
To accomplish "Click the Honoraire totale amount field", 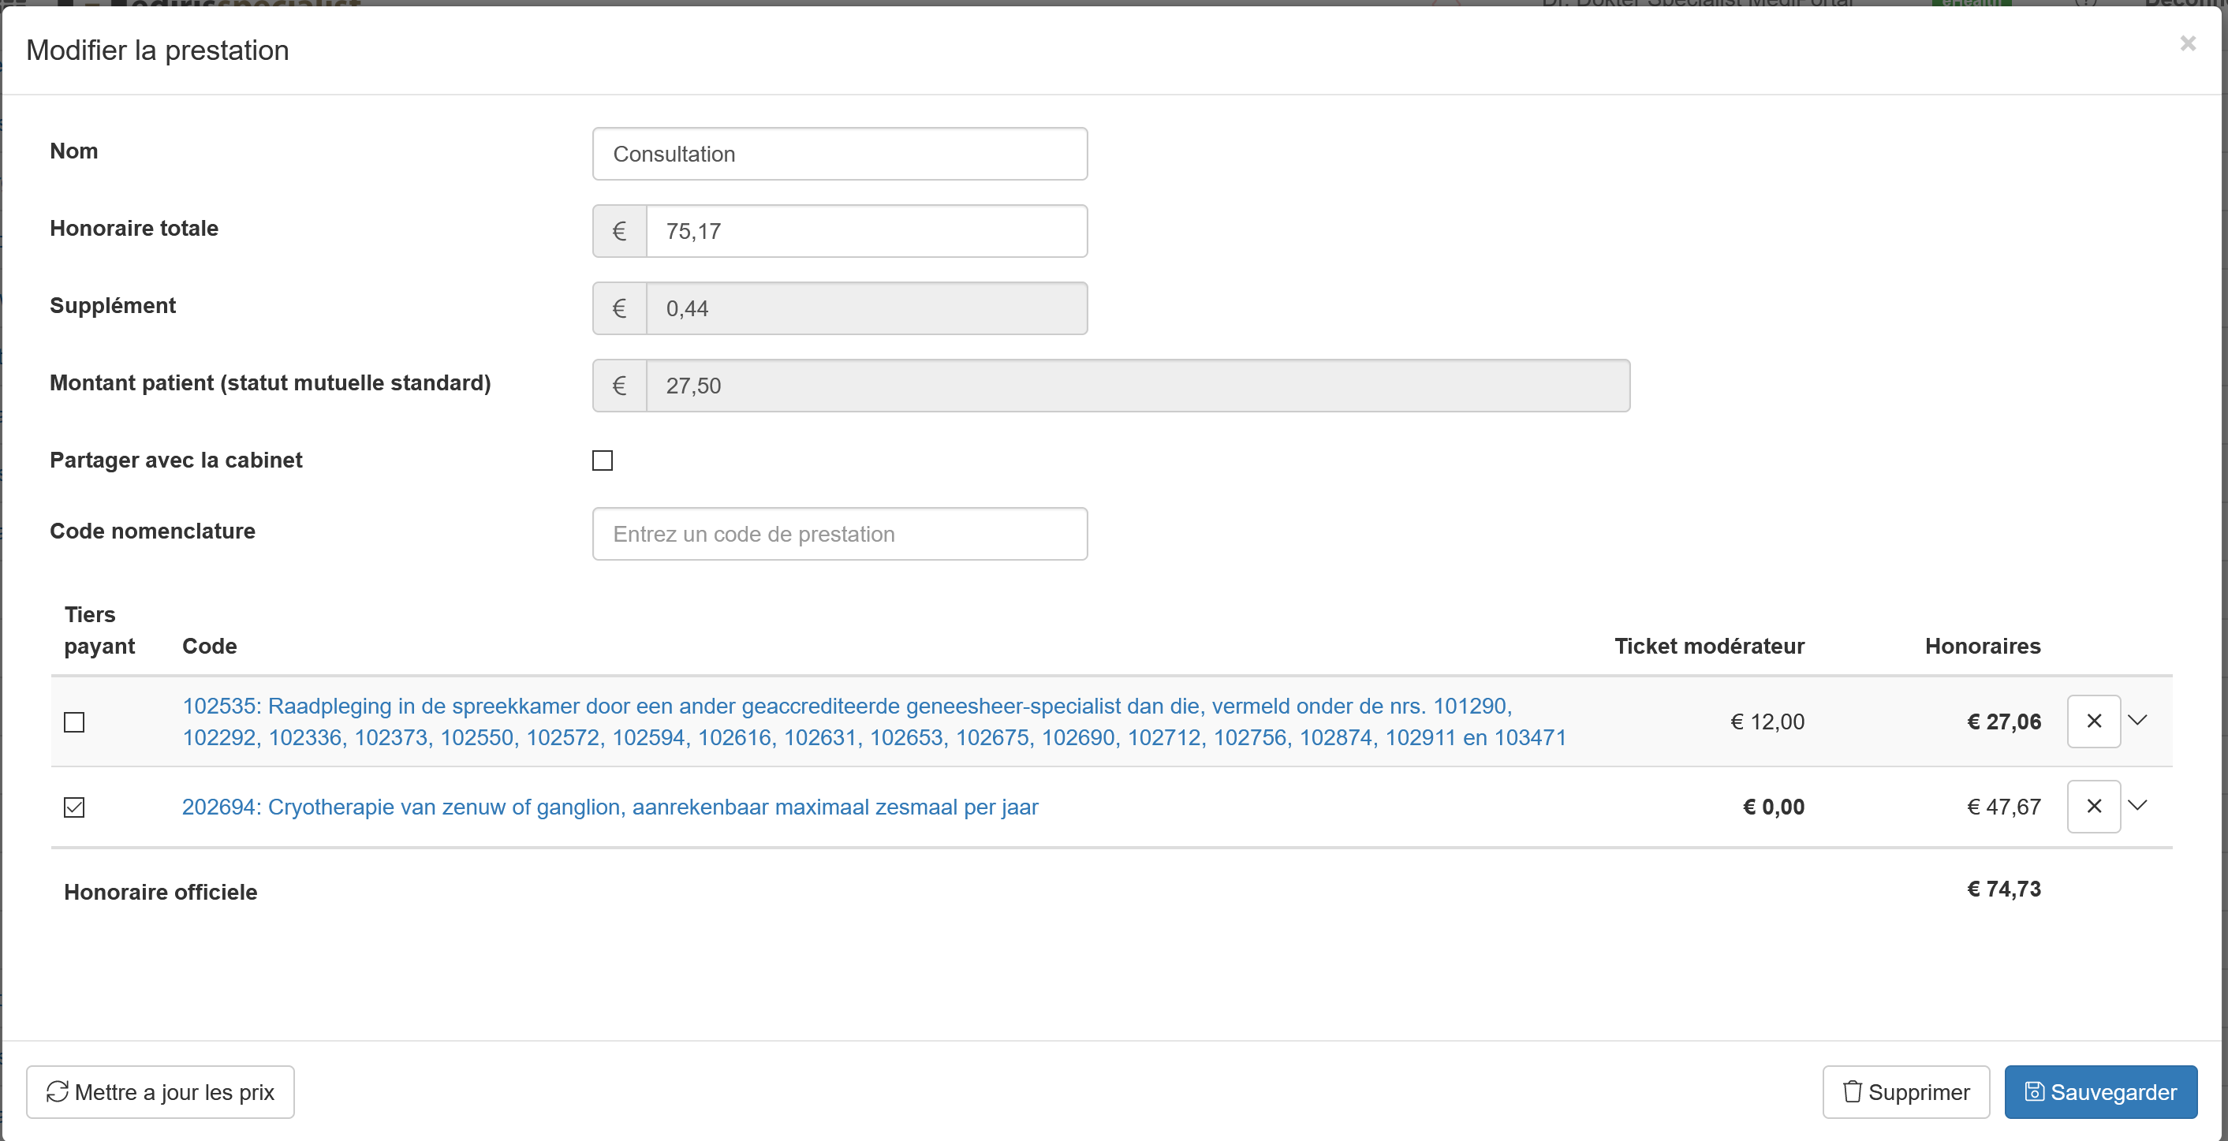I will [x=866, y=231].
